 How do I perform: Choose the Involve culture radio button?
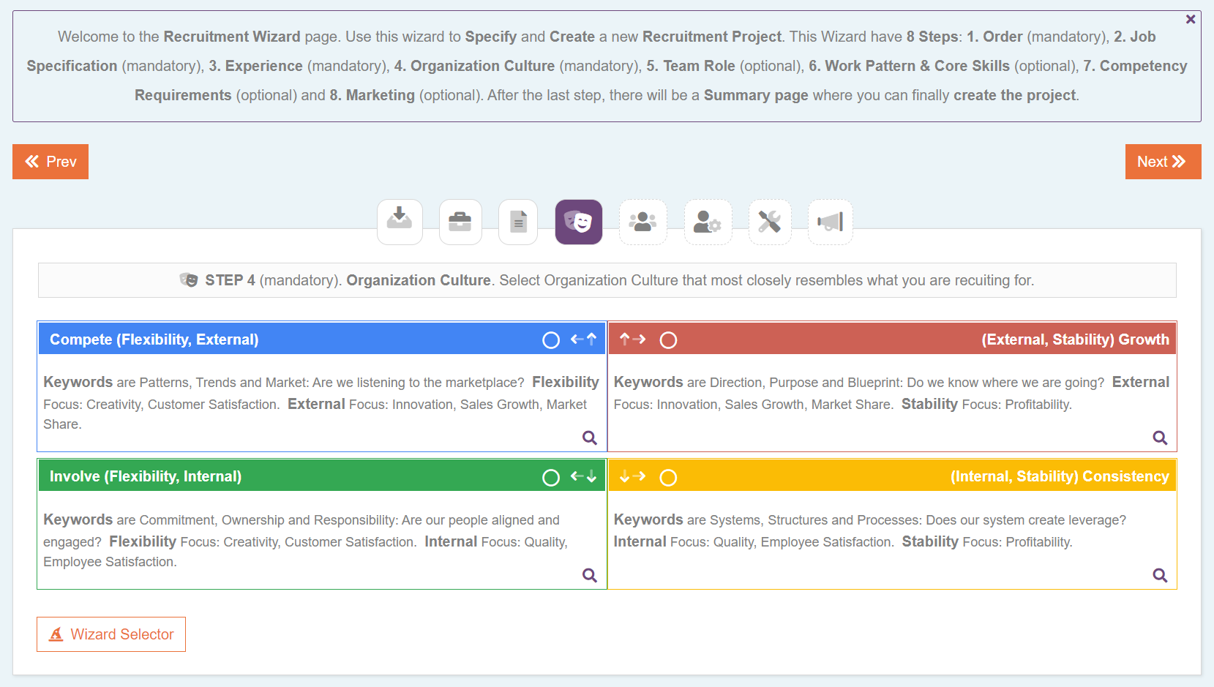point(551,478)
